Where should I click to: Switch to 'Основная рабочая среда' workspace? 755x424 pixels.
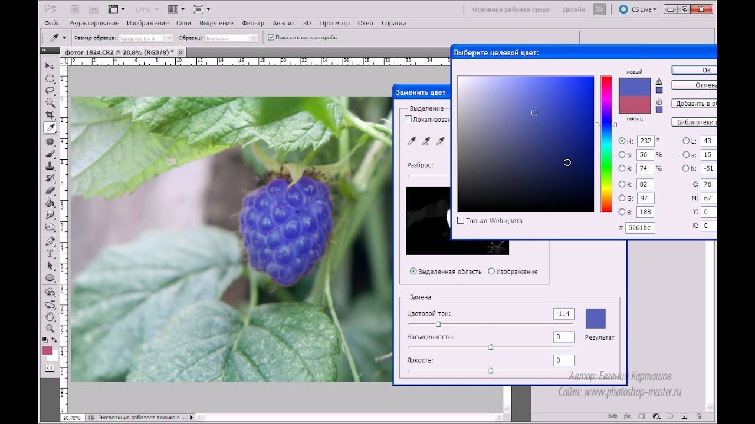tap(511, 9)
